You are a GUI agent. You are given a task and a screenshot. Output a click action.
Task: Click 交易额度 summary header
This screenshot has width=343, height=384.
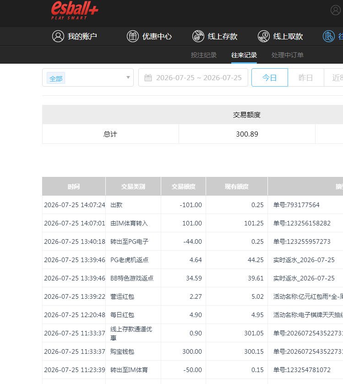247,115
